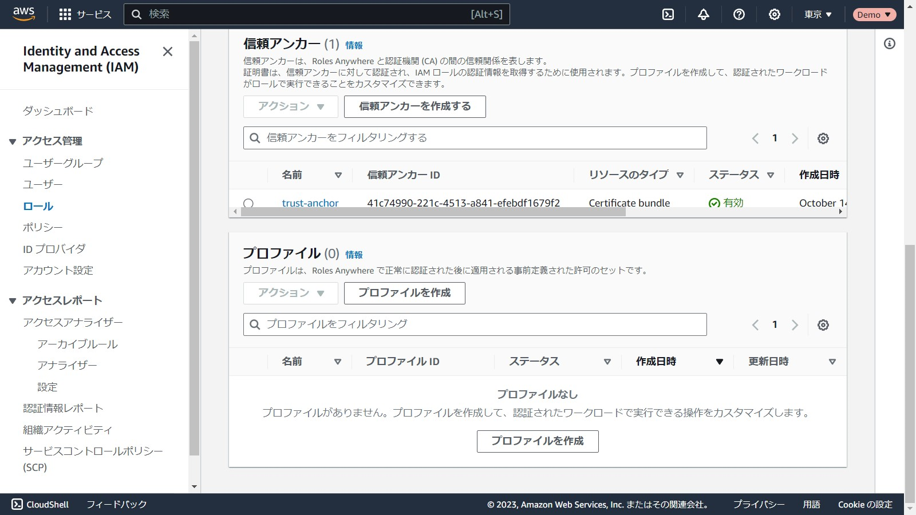Open the Demo account menu
The height and width of the screenshot is (515, 916).
[x=874, y=14]
